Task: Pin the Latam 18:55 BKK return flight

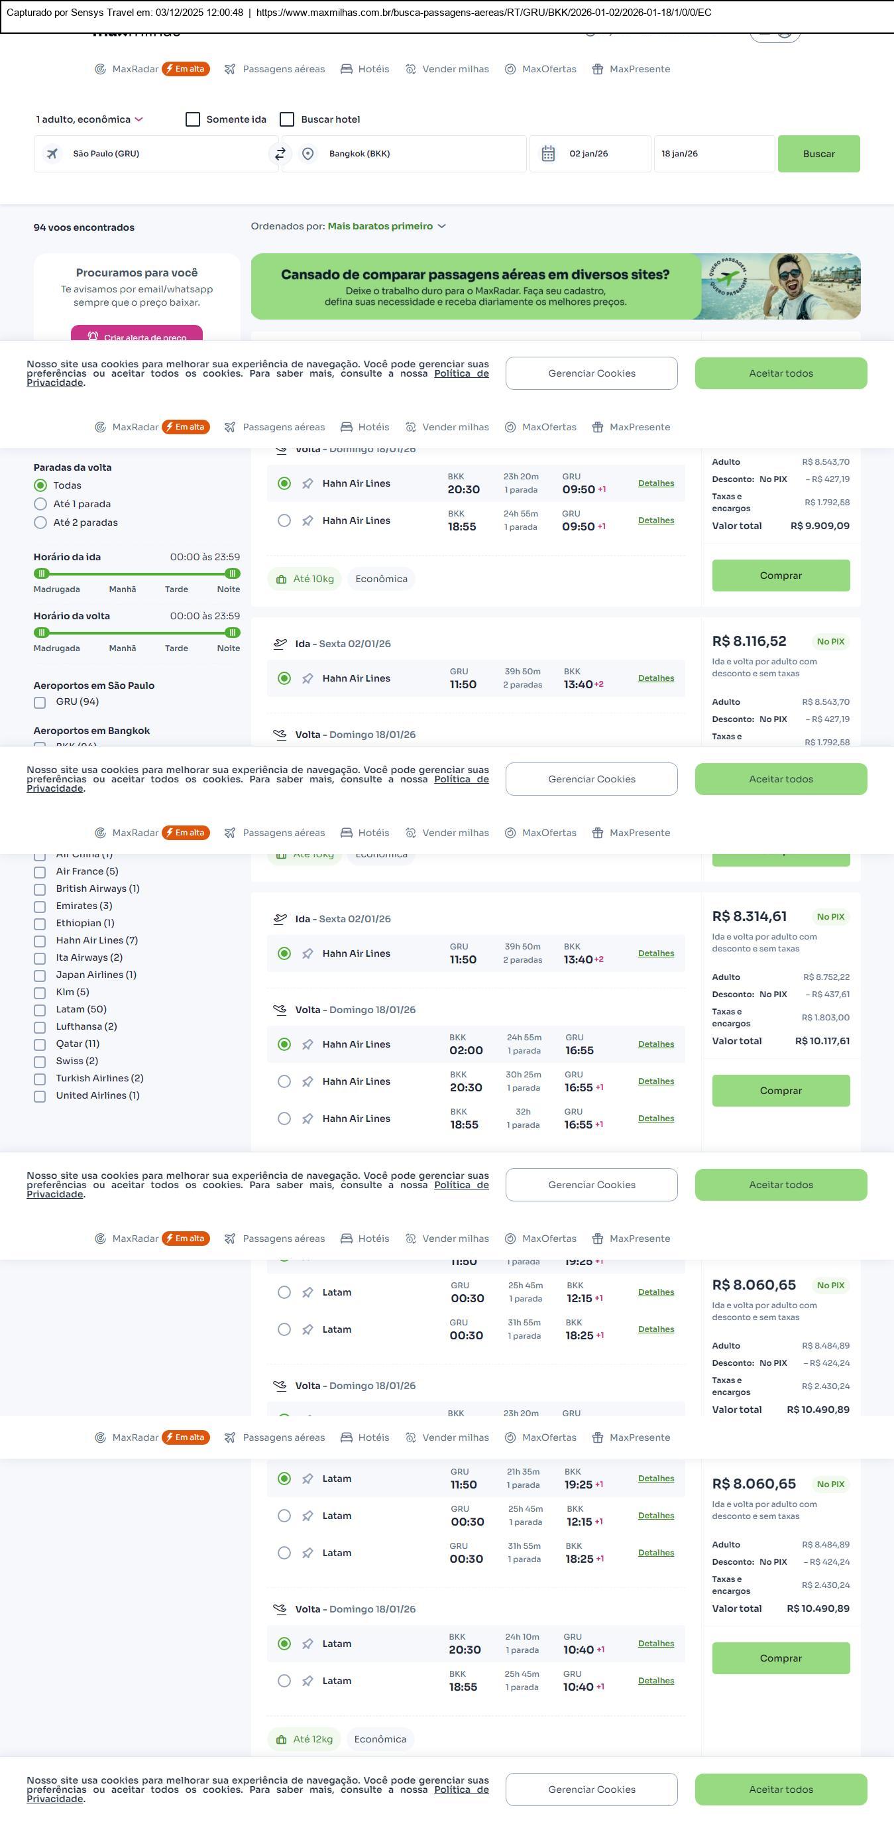Action: coord(307,1681)
